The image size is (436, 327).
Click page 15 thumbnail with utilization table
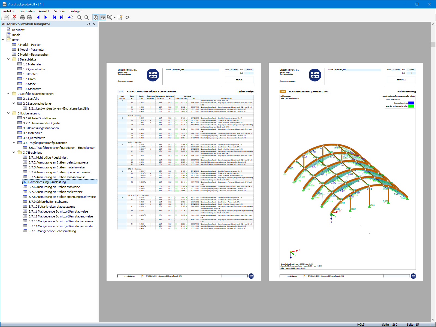point(184,172)
